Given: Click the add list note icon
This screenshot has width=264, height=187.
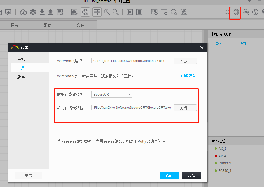Looking at the screenshot, I should click(x=154, y=12).
